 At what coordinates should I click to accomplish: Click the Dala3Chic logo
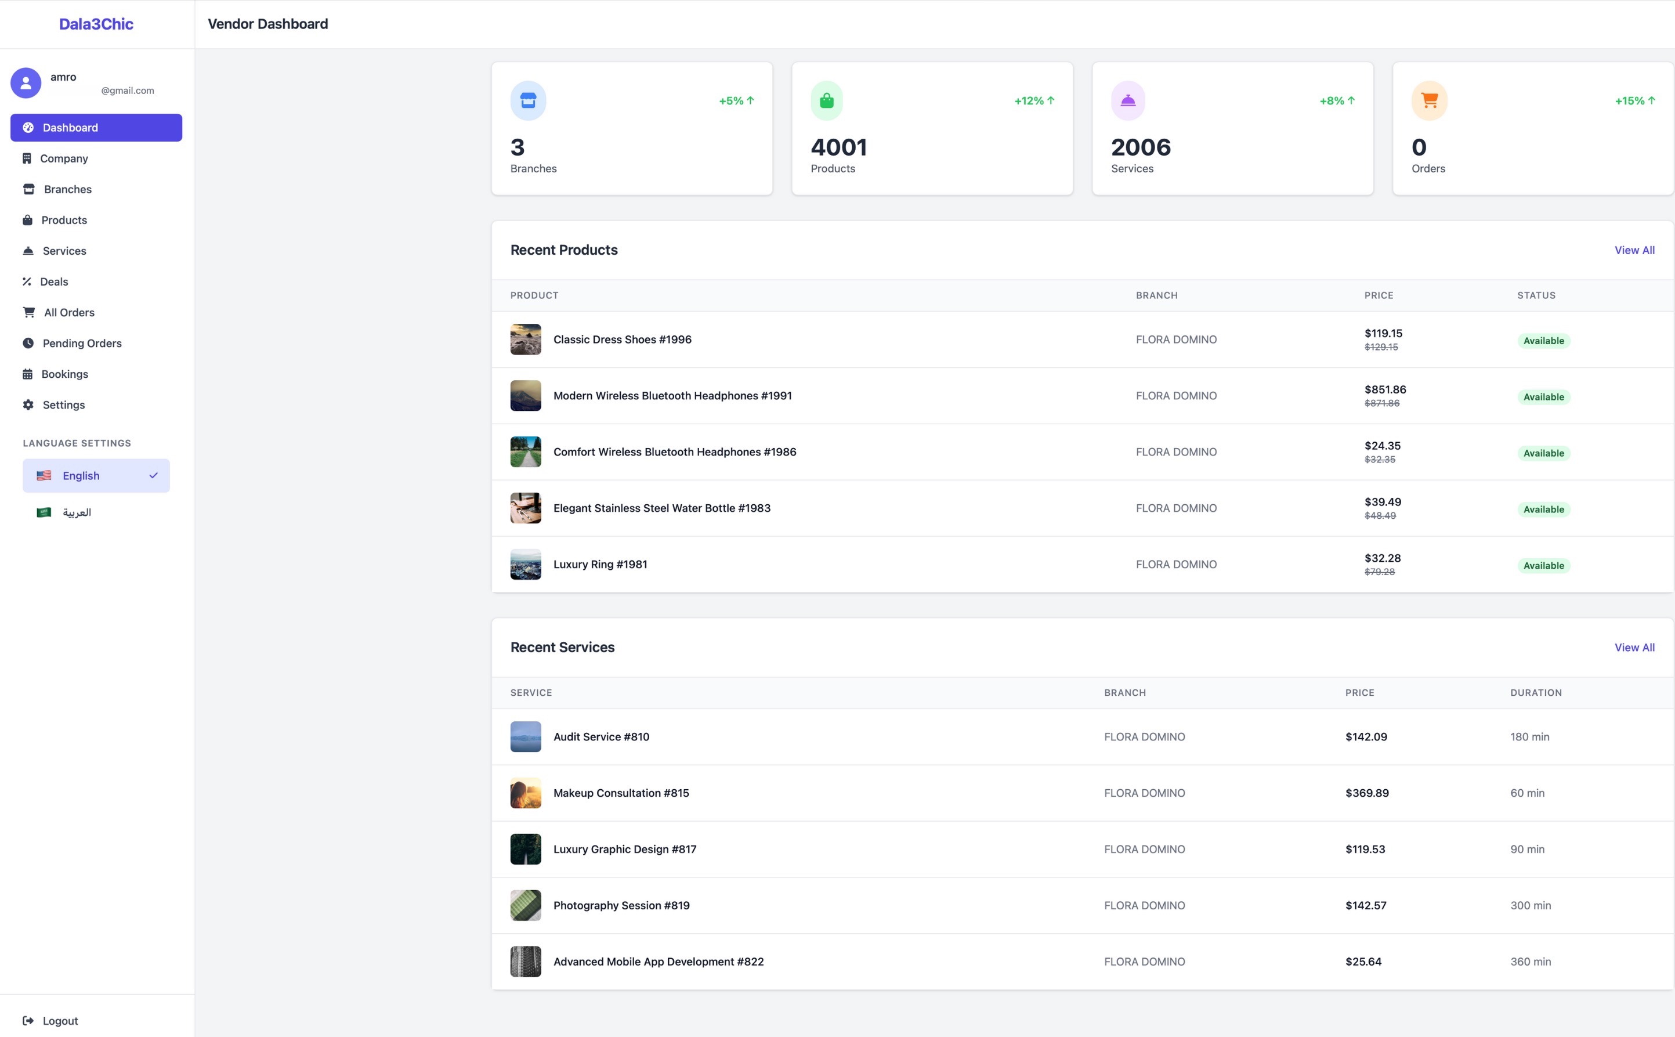pyautogui.click(x=96, y=24)
